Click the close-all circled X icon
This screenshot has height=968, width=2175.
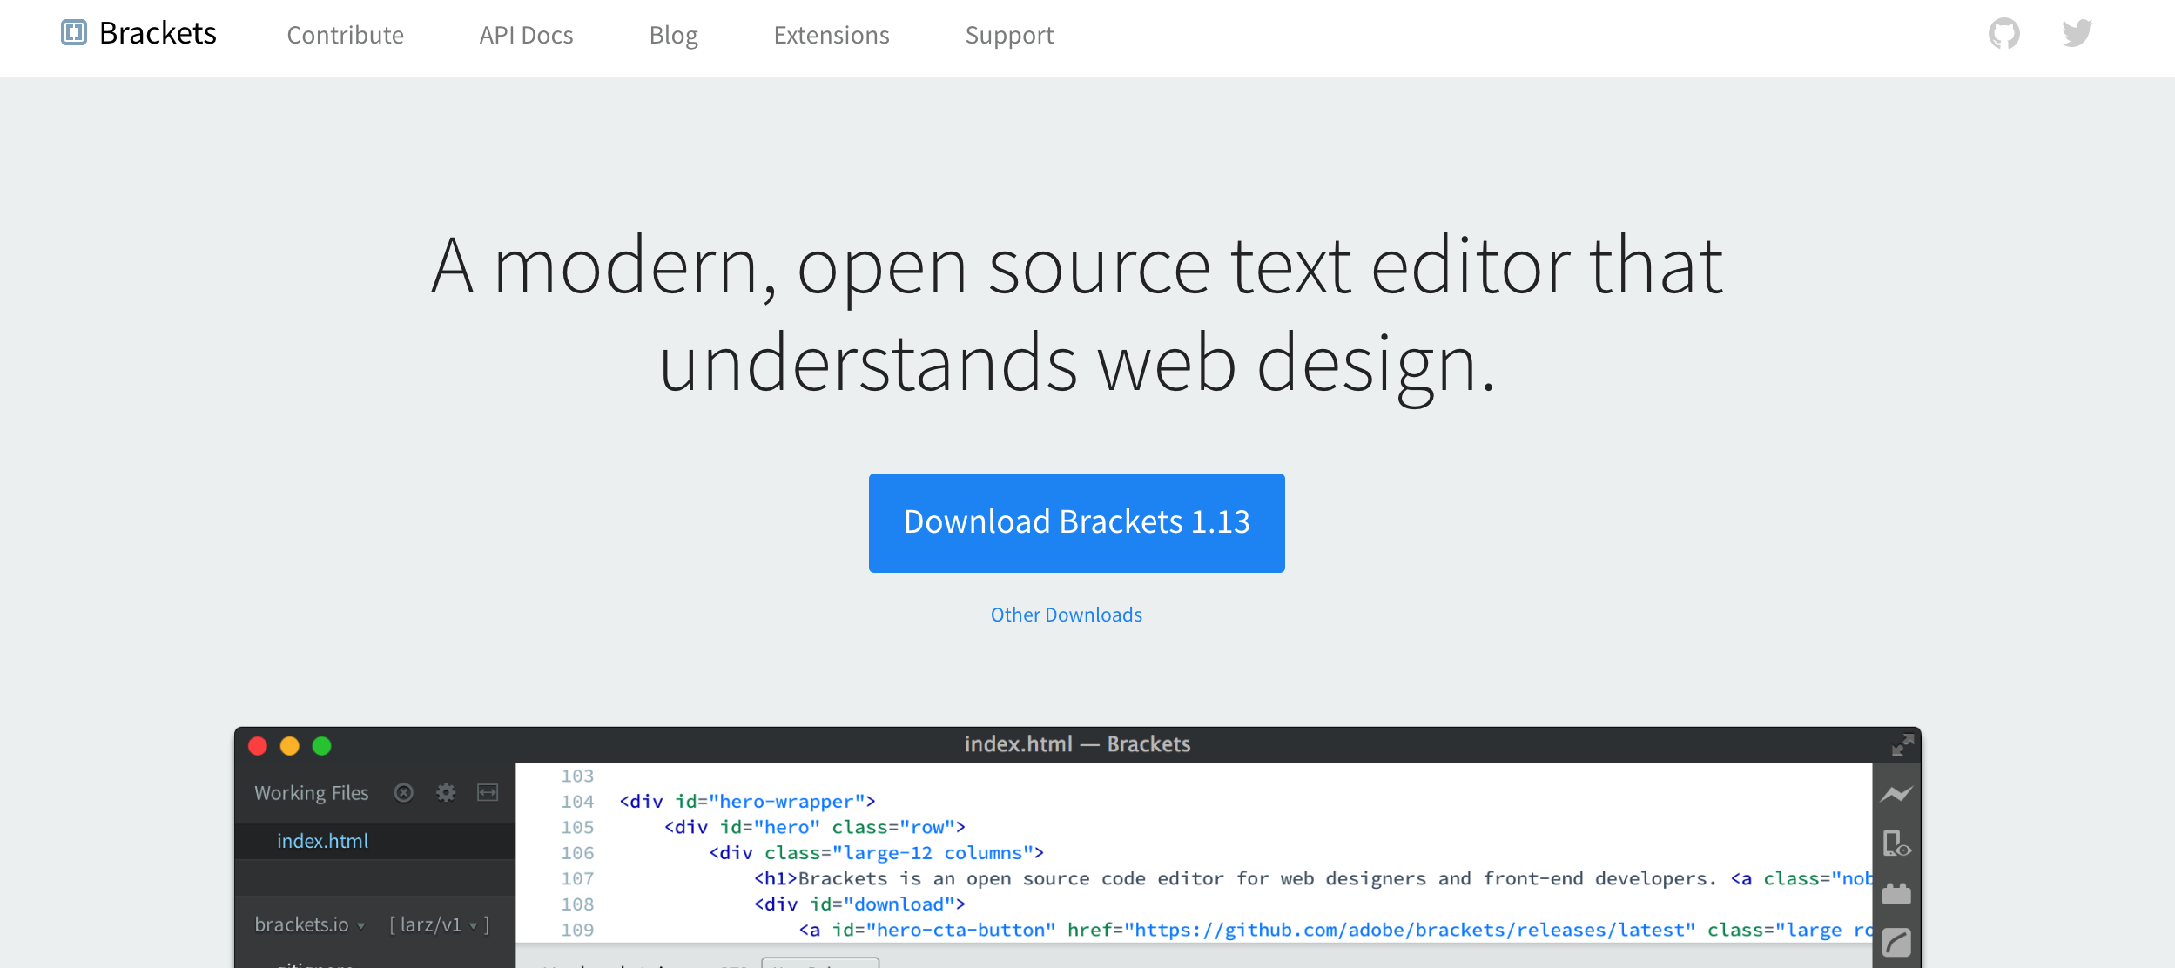403,792
